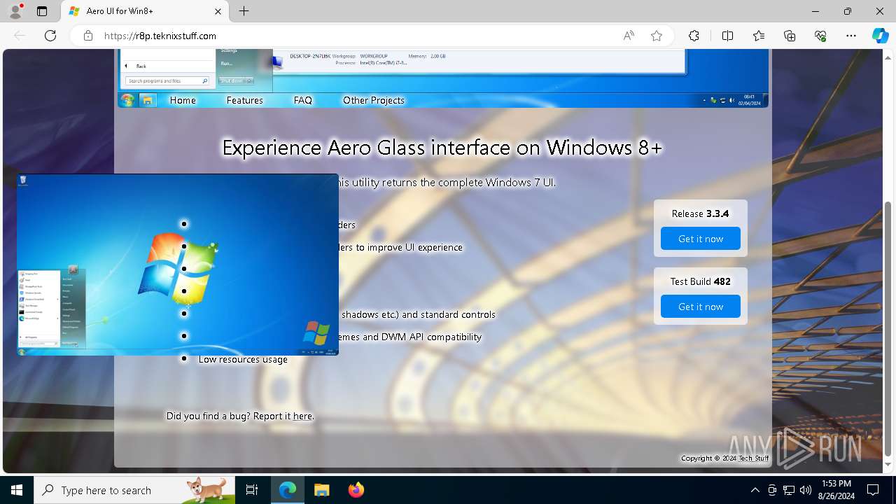Open the volume control
Image resolution: width=896 pixels, height=504 pixels.
[x=806, y=490]
